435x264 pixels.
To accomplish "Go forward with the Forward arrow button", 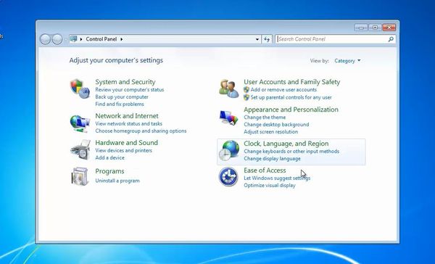I will pyautogui.click(x=57, y=39).
